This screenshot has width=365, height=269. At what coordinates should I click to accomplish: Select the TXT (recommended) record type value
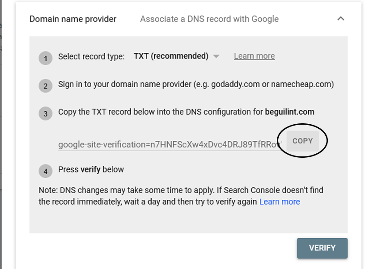(171, 56)
